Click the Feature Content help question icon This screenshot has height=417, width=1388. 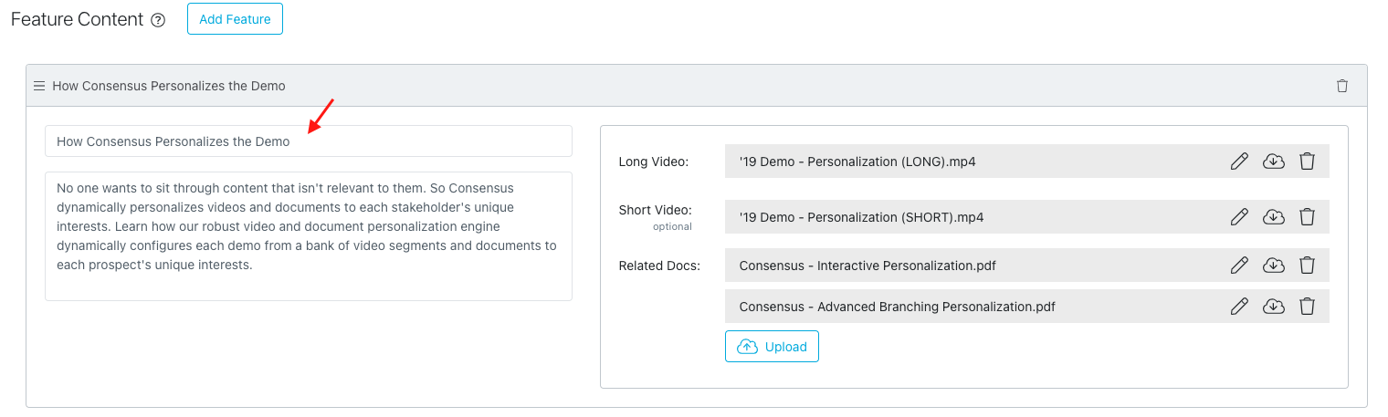(158, 20)
